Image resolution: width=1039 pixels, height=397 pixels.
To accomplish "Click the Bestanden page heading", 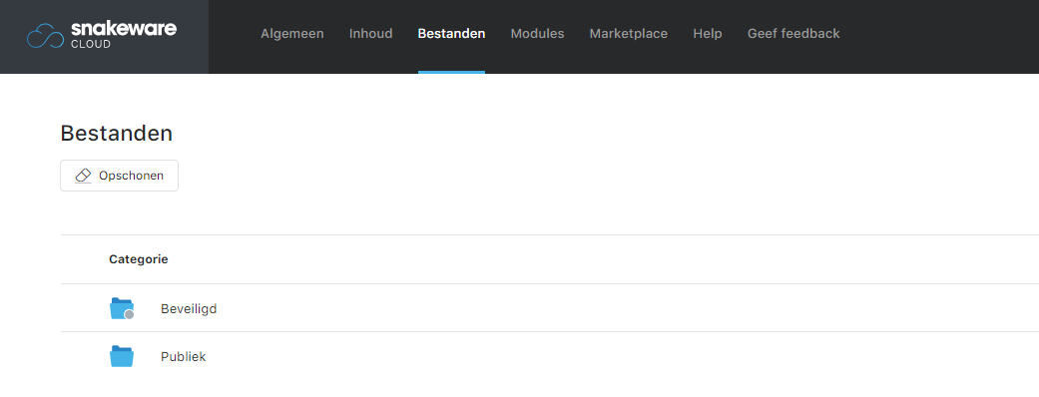I will [x=117, y=134].
